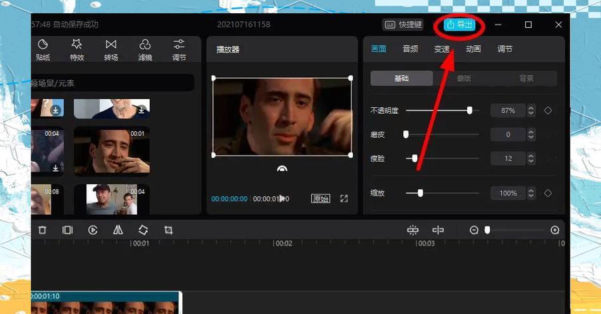
Task: Toggle the 不透明度 opacity keyframe diamond
Action: pos(548,110)
